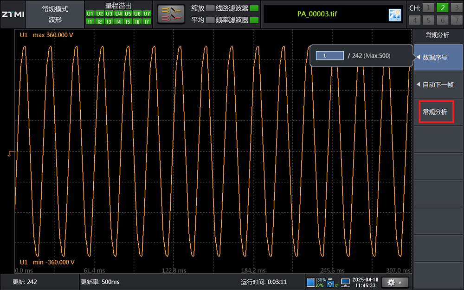
Task: Click the storage usage icon in status bar
Action: [x=311, y=282]
